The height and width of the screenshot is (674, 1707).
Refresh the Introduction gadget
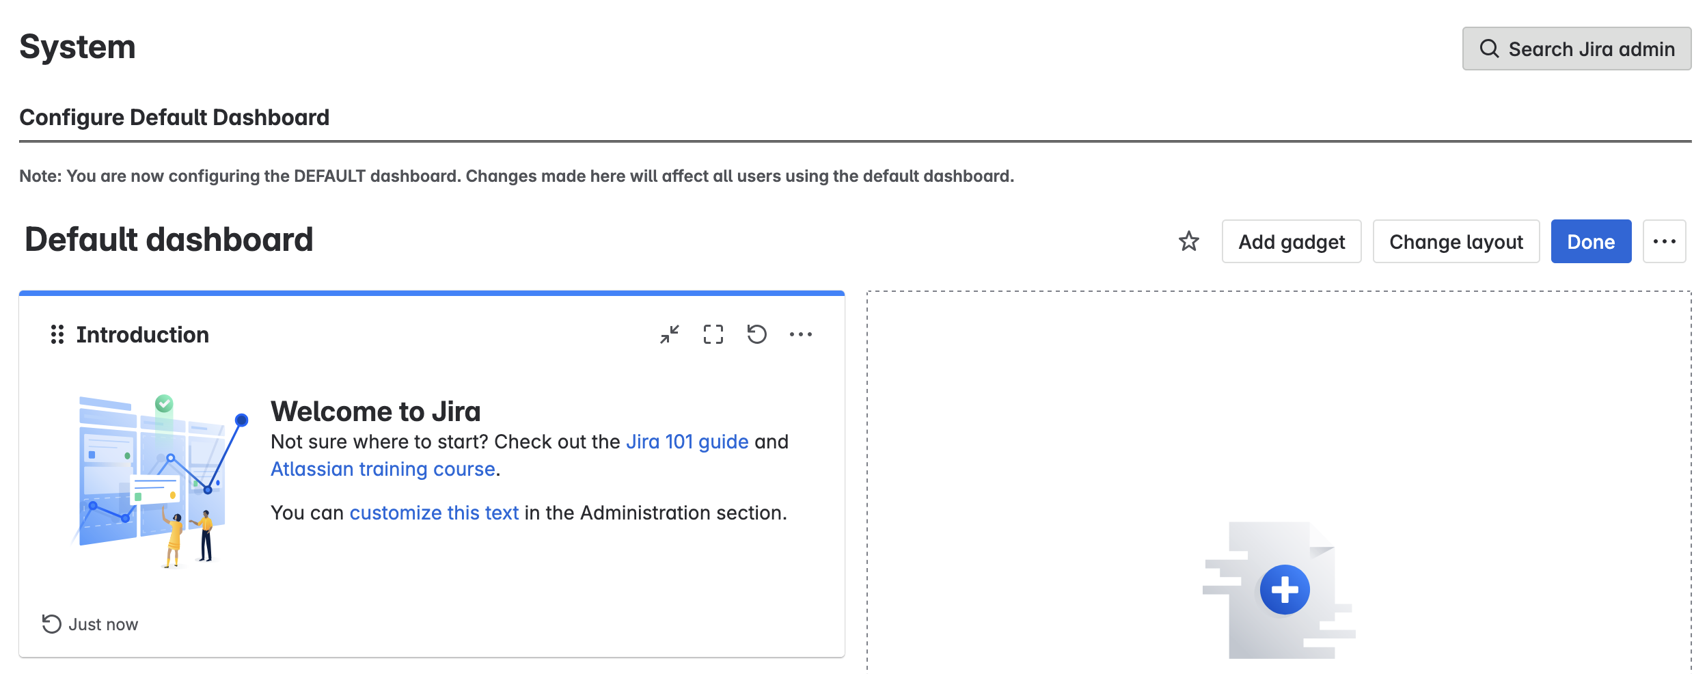point(756,334)
